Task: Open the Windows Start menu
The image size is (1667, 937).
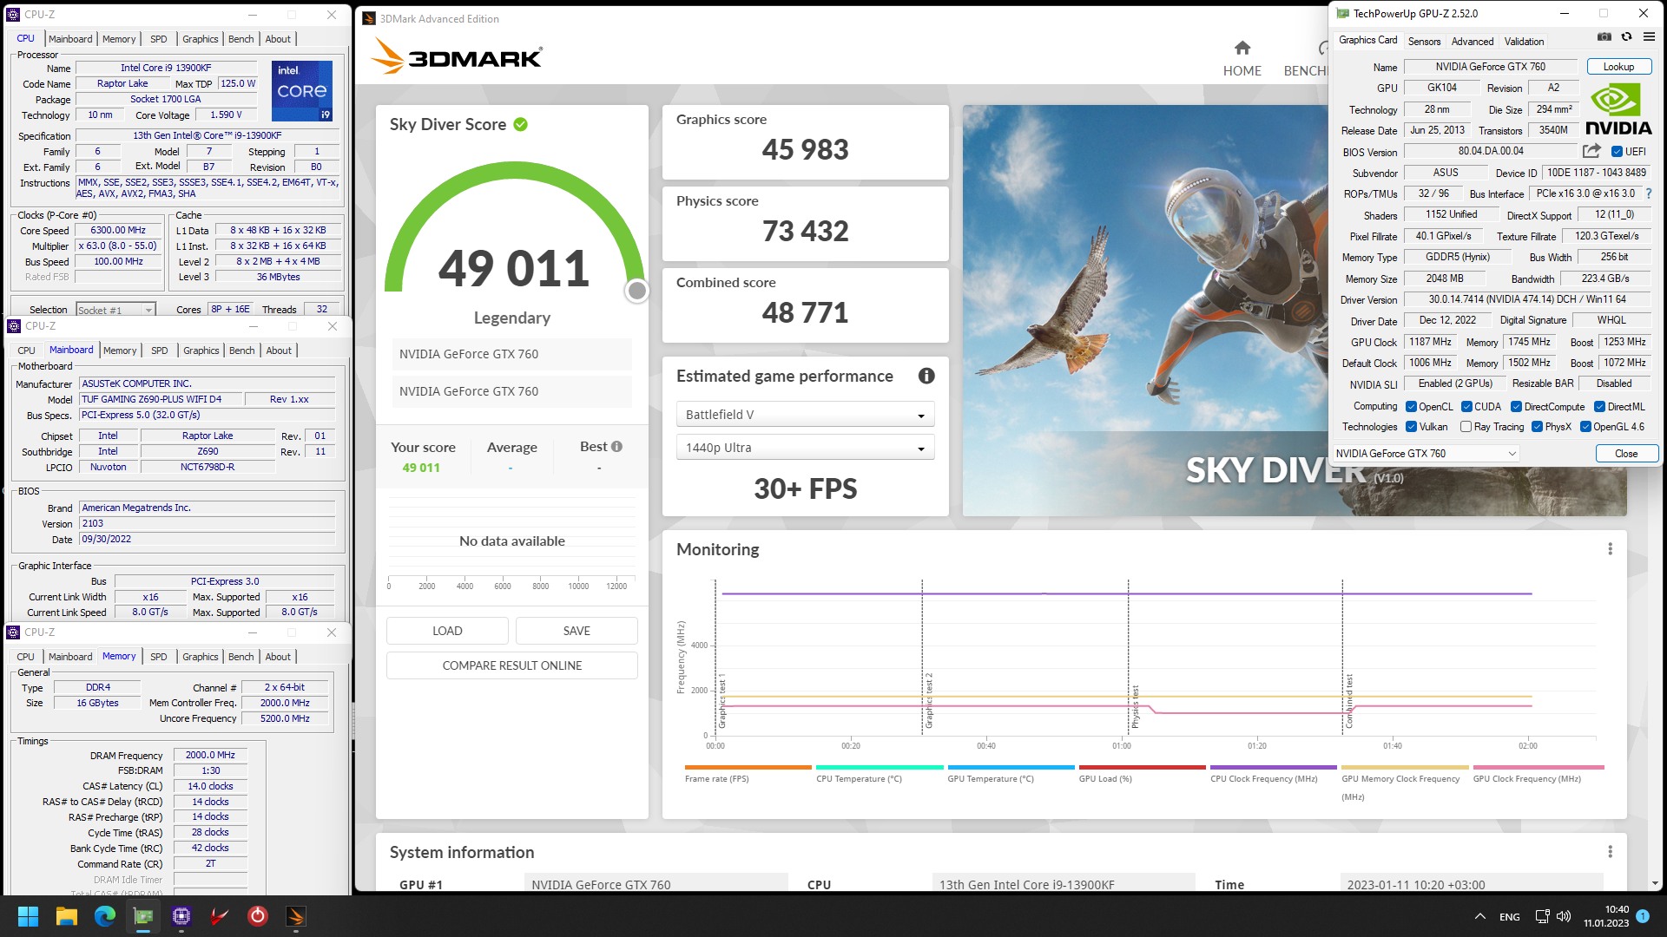Action: click(28, 916)
